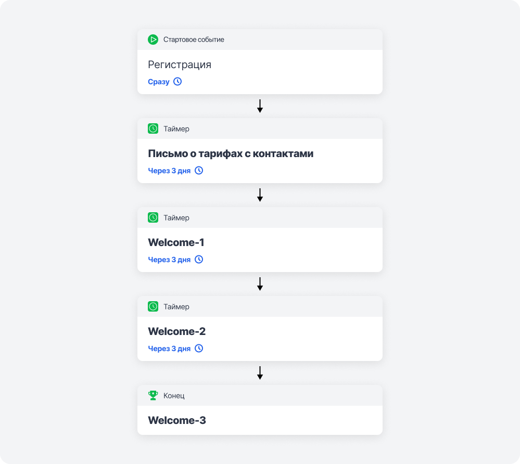The width and height of the screenshot is (520, 464).
Task: Click the timer icon above Письмо о тарифах
Action: 153,128
